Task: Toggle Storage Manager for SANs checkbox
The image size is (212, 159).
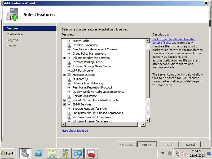Action: point(69,109)
